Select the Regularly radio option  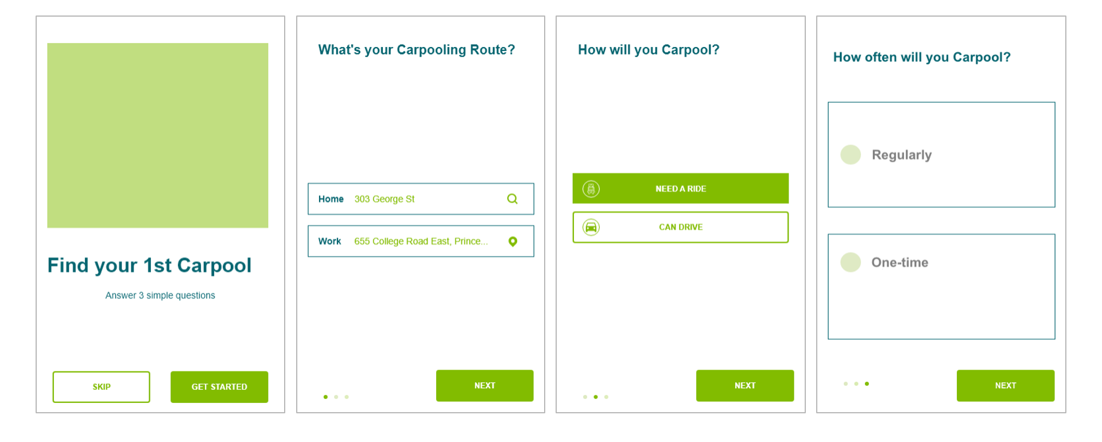tap(851, 154)
